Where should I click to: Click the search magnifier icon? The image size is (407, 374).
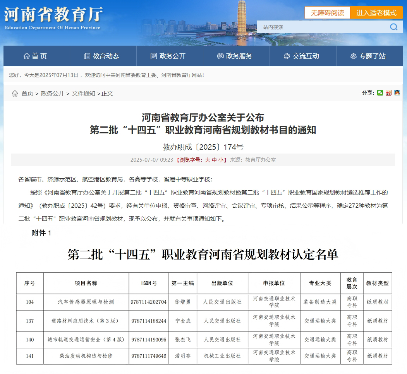pyautogui.click(x=393, y=27)
